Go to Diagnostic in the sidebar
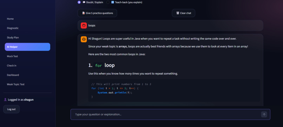The width and height of the screenshot is (283, 127). point(13,28)
